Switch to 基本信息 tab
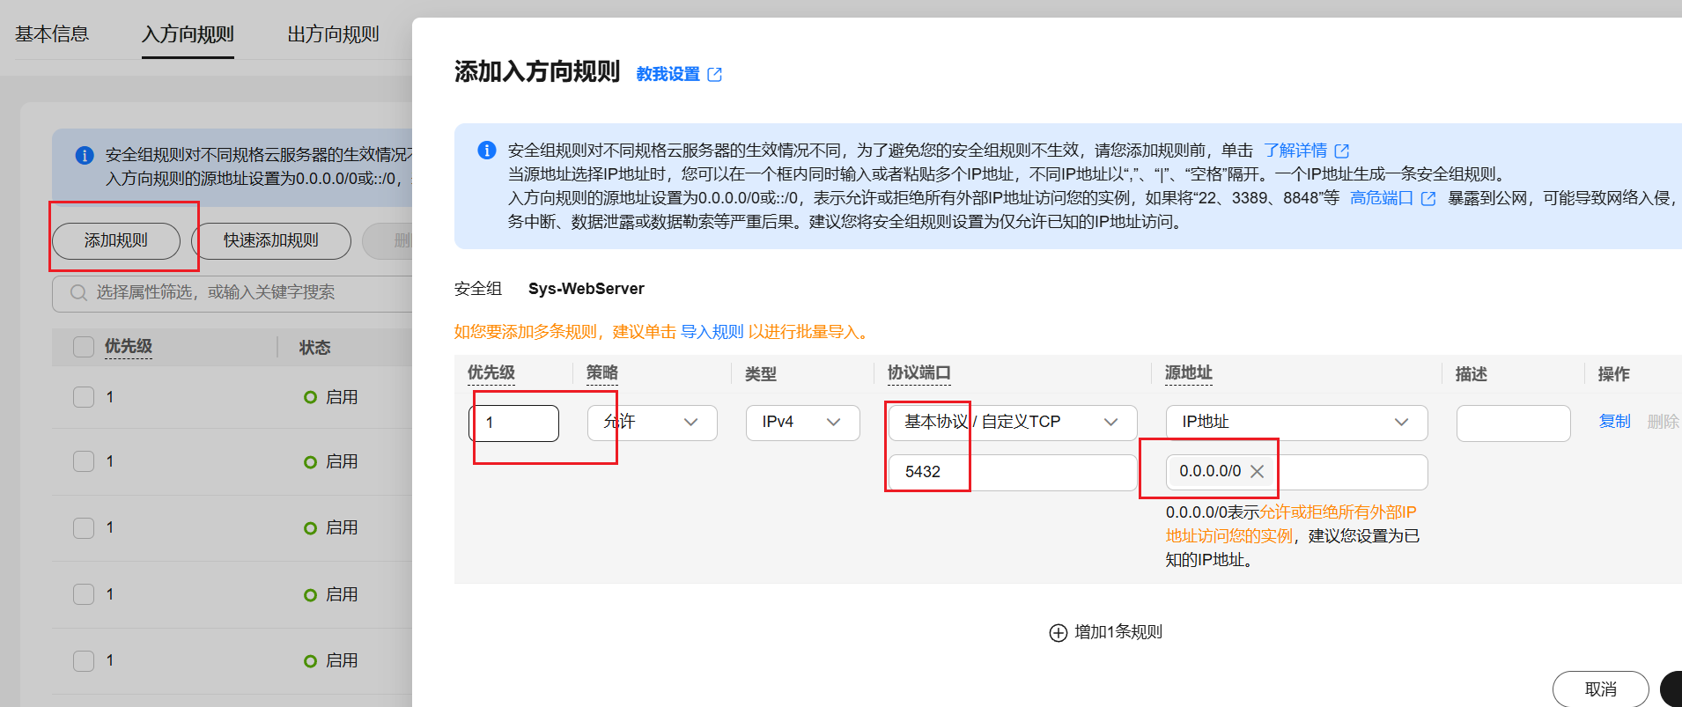Screen dimensions: 1682x707 click(52, 34)
